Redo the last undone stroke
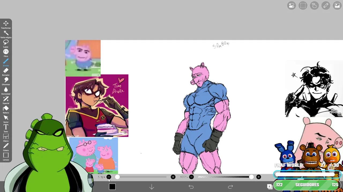Image resolution: width=343 pixels, height=192 pixels. coord(230,187)
